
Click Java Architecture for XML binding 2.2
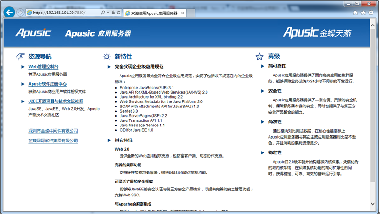(151, 97)
